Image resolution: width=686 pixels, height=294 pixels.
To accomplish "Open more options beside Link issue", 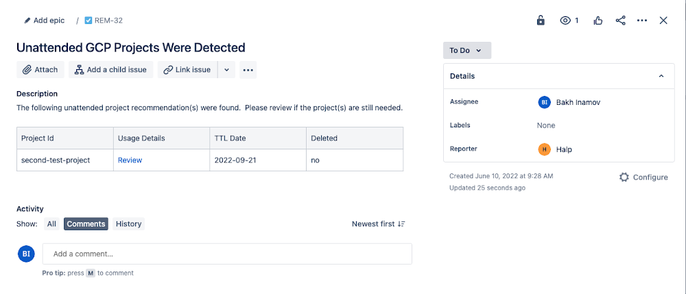I will coord(248,70).
